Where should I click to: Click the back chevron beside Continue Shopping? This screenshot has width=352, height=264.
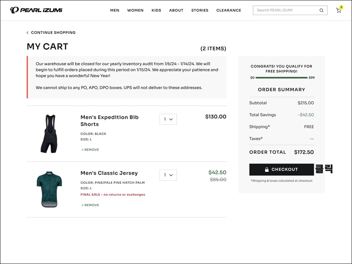point(27,33)
